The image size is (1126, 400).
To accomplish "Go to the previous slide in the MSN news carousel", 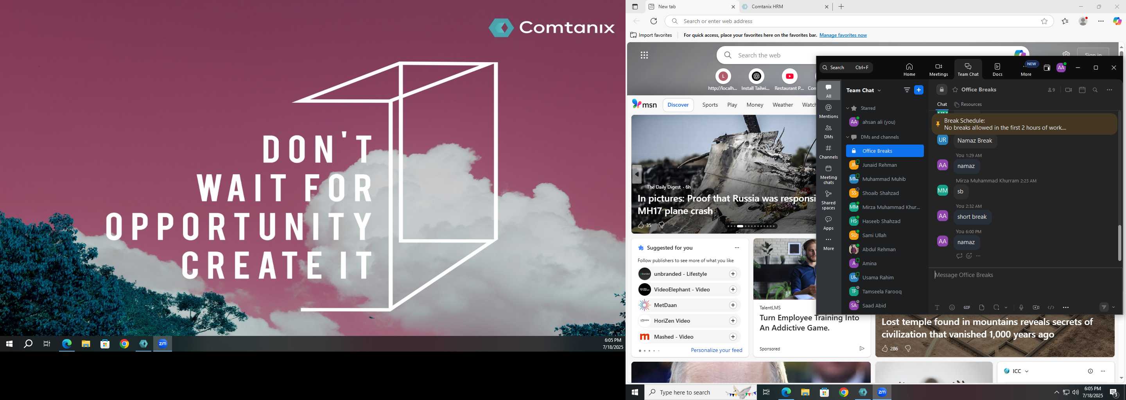I will 637,174.
